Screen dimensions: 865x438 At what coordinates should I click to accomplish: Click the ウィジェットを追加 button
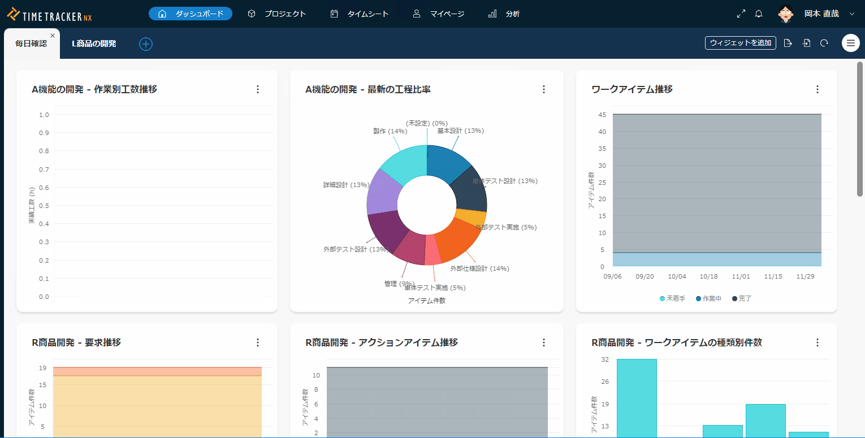click(x=740, y=43)
